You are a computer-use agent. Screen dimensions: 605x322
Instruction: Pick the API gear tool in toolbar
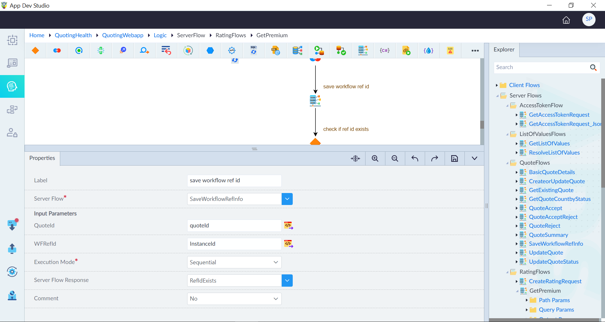232,50
